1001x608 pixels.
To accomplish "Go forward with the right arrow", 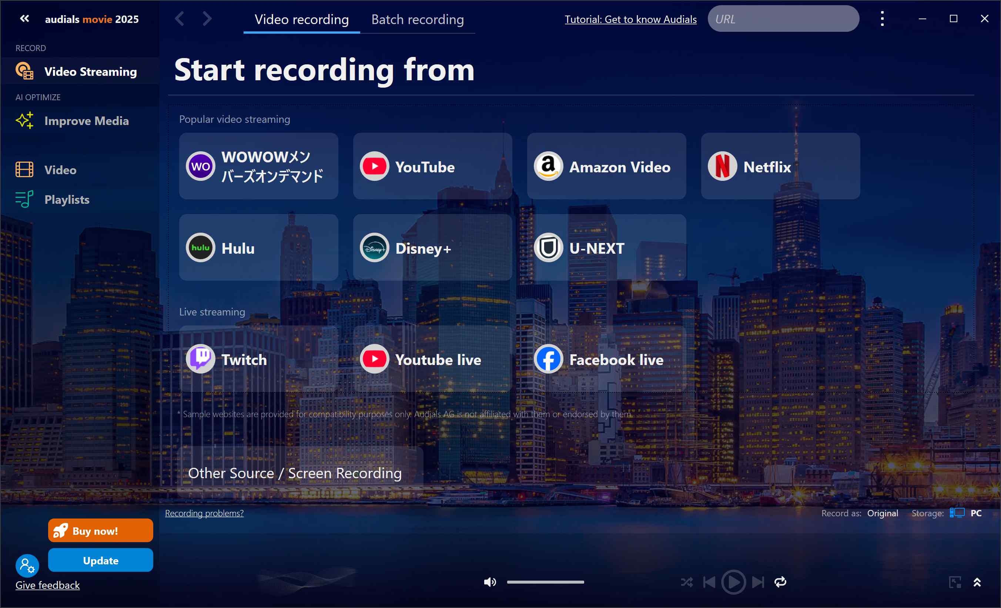I will [x=207, y=18].
